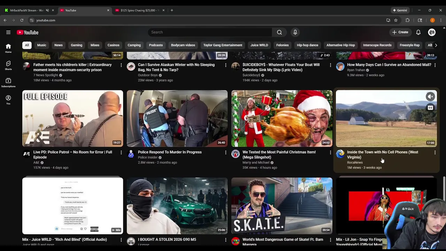This screenshot has height=251, width=446.
Task: Open Police Insider channel avatar
Action: click(131, 154)
